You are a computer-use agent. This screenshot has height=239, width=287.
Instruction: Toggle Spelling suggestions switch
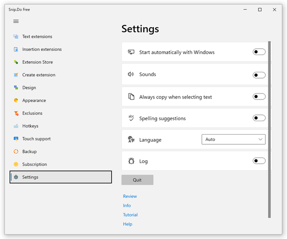pos(259,118)
